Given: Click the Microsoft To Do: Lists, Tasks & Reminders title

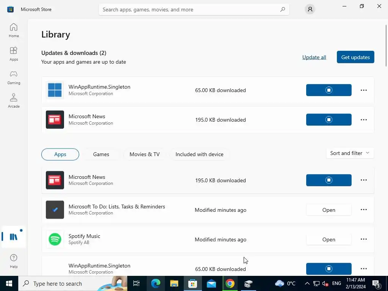Looking at the screenshot, I should (x=117, y=207).
